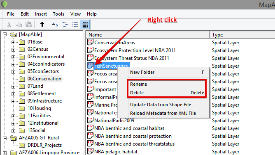Expand the 01Base folder

[x=13, y=42]
